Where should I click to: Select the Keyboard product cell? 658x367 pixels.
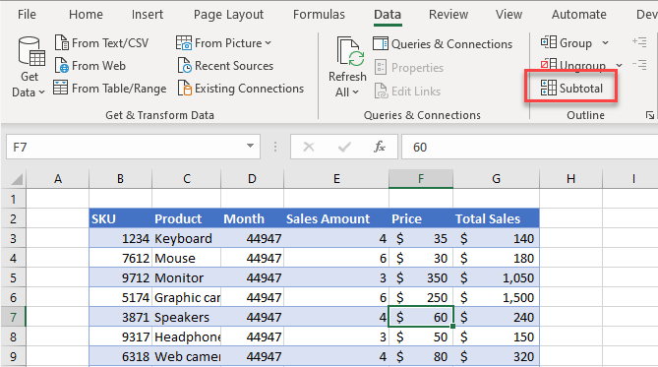[x=186, y=238]
